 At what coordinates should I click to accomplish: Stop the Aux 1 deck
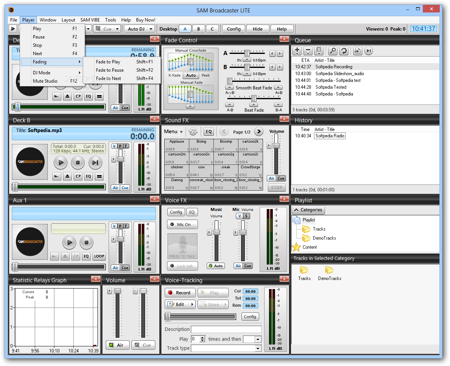[x=87, y=243]
